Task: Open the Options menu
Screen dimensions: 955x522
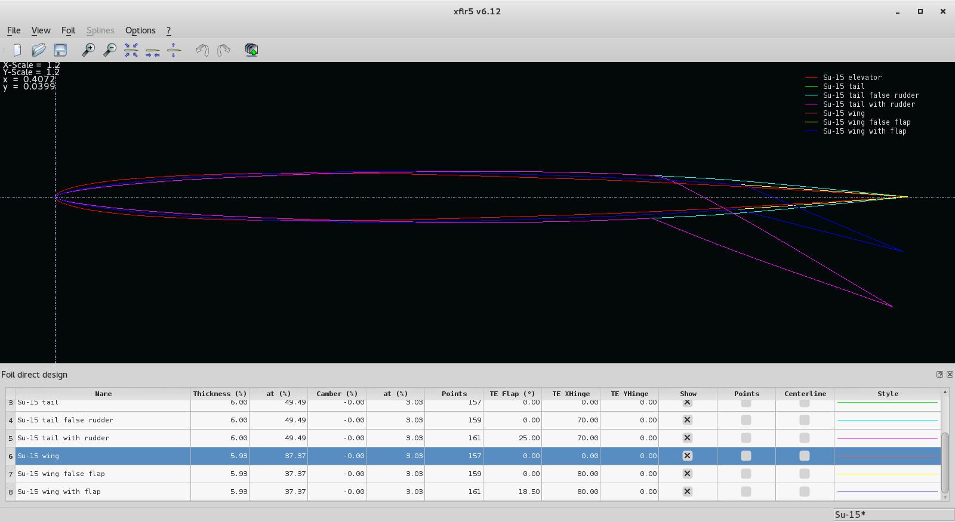Action: [x=140, y=30]
